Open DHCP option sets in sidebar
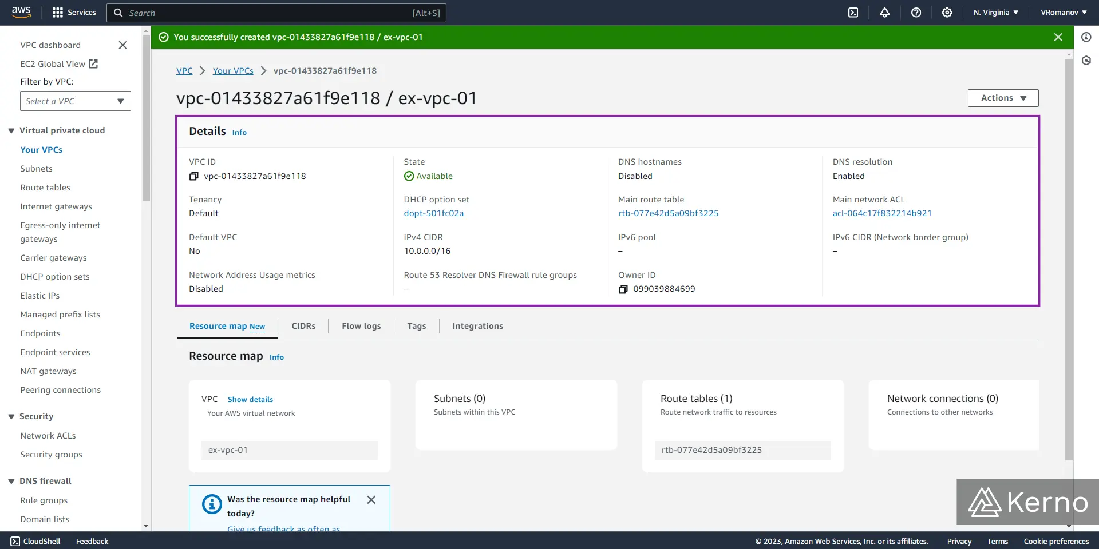Viewport: 1099px width, 549px height. pos(55,277)
